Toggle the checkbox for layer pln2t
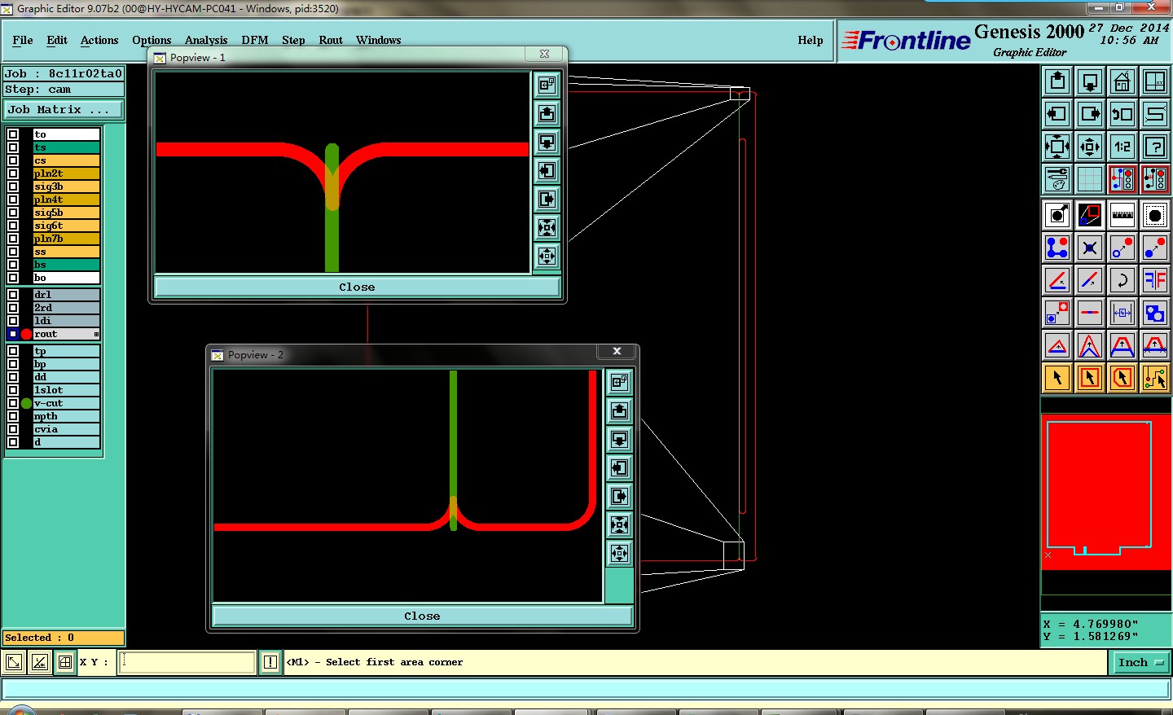The width and height of the screenshot is (1173, 715). coord(13,173)
